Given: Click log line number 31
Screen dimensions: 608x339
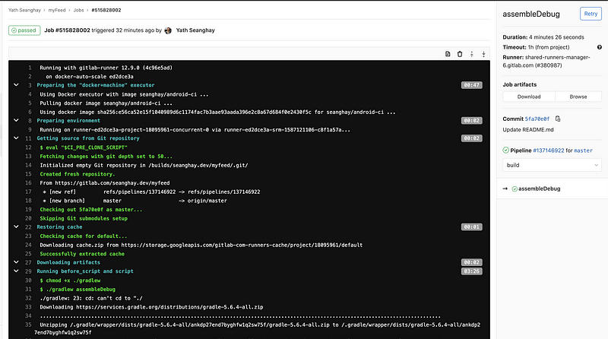Looking at the screenshot, I should tap(28, 289).
